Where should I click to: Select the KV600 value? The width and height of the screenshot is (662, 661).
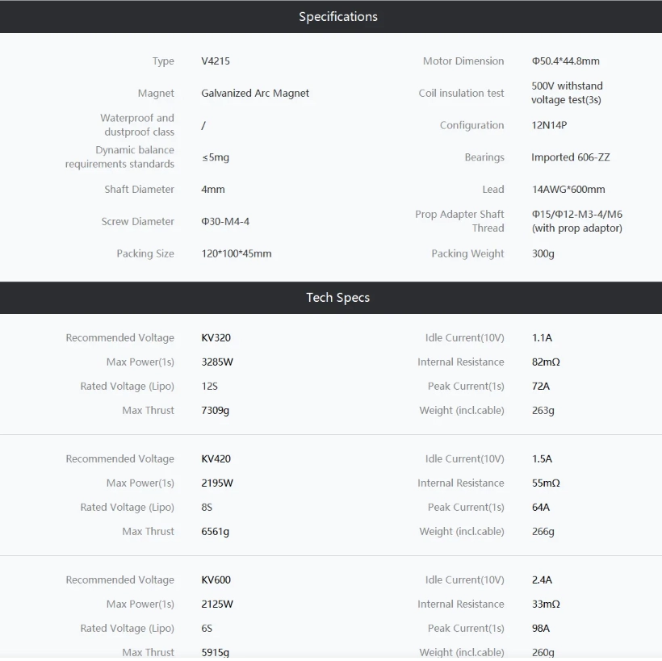tap(216, 580)
